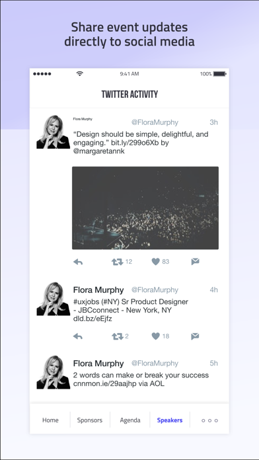Switch to the Sponsors tab
The height and width of the screenshot is (460, 259).
(90, 420)
